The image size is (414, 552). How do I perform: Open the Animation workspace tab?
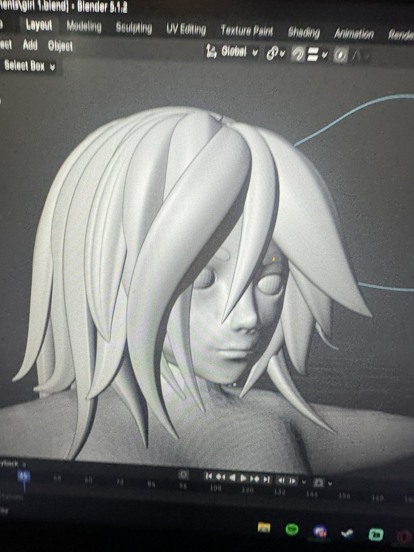[354, 34]
